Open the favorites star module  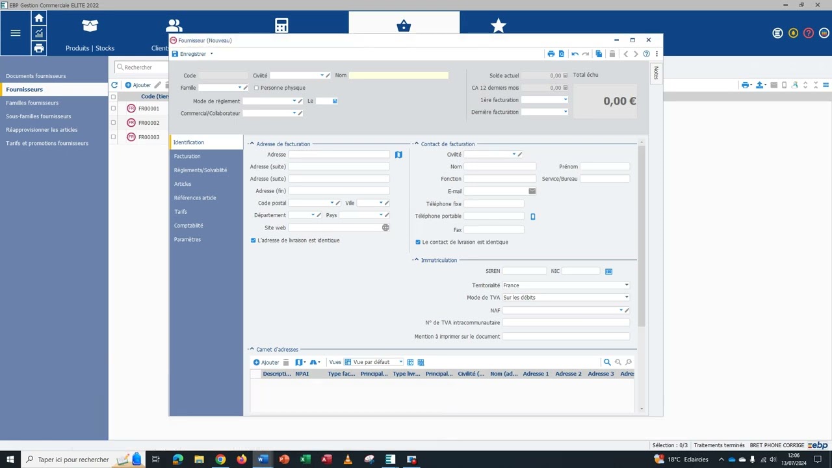[499, 25]
